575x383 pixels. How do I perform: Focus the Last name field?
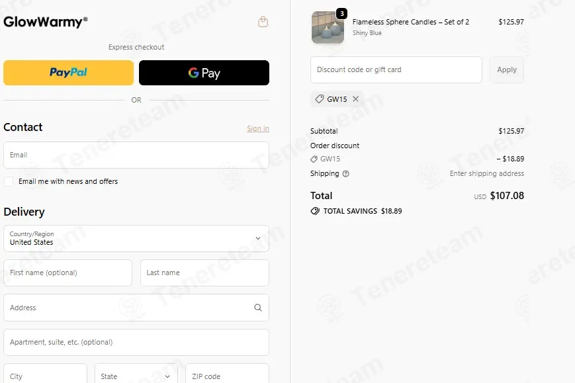click(x=204, y=273)
